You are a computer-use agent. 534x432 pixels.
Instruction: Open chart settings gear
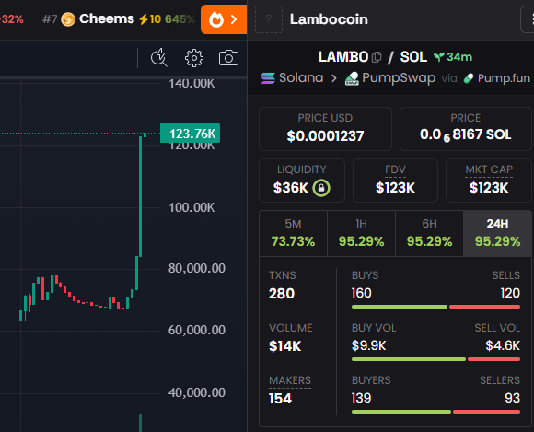click(x=194, y=58)
